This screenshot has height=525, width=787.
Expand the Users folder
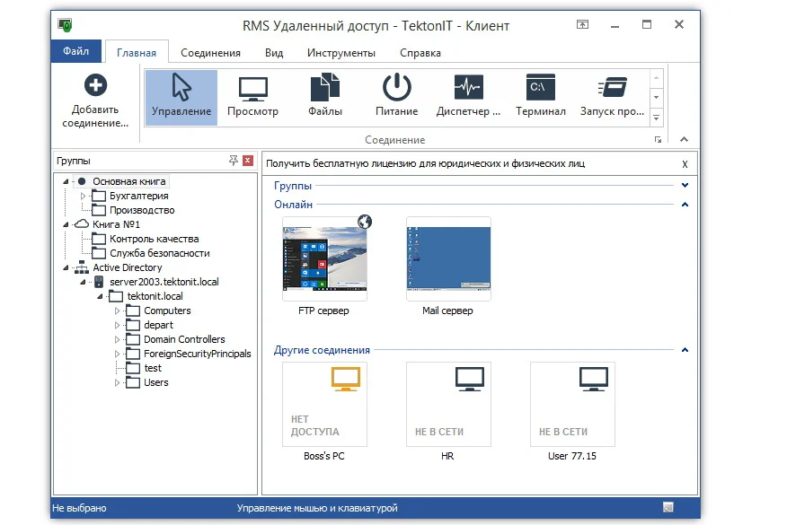117,382
